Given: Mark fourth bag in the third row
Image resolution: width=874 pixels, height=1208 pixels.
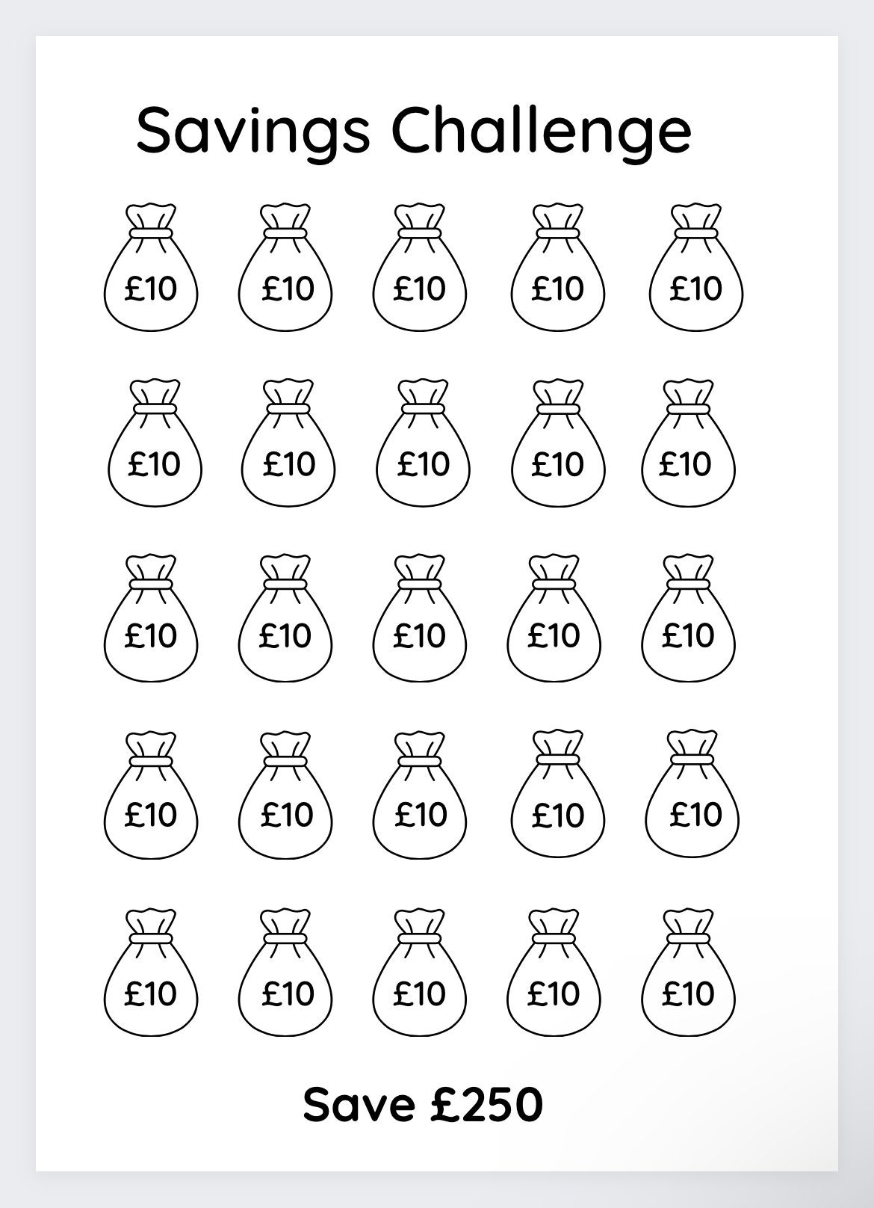Looking at the screenshot, I should (554, 617).
